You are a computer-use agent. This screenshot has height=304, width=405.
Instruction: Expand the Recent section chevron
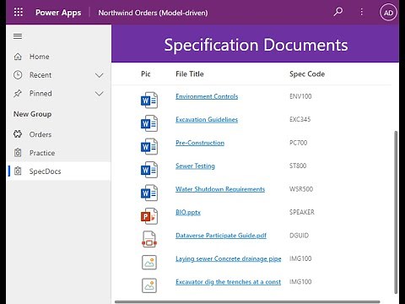[x=99, y=75]
